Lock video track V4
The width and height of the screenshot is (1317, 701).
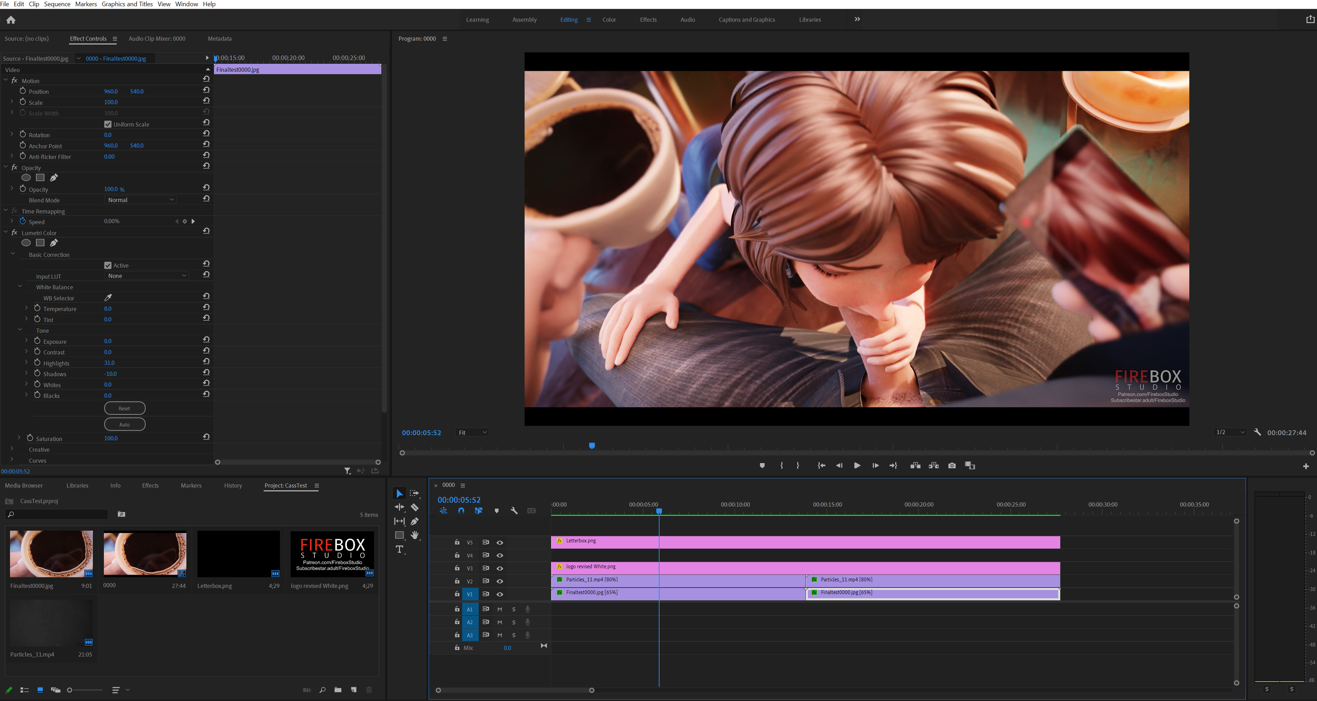coord(457,555)
